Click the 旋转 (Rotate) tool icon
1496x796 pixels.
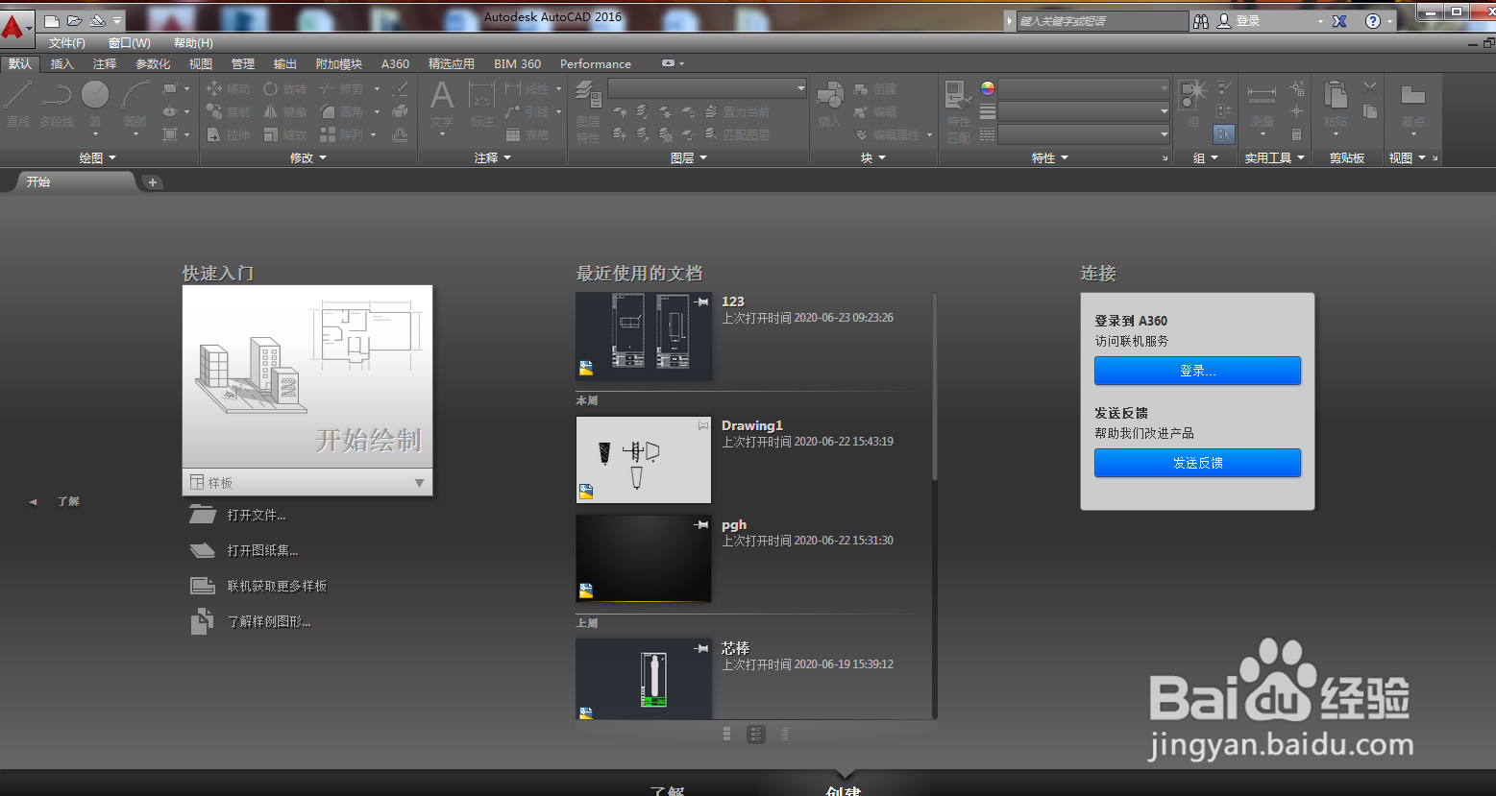click(271, 88)
